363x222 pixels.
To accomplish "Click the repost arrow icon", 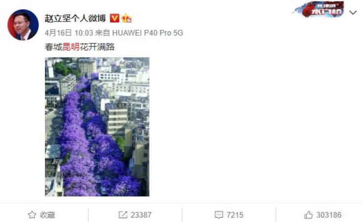I will tap(123, 215).
